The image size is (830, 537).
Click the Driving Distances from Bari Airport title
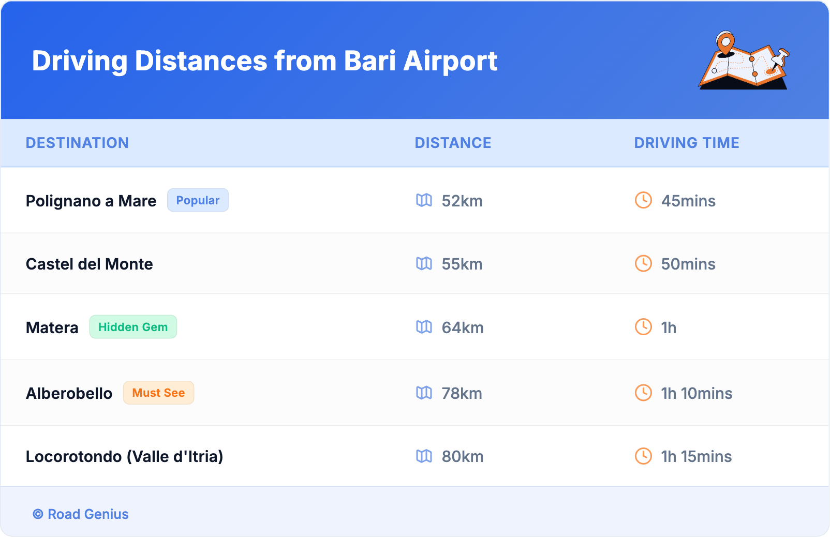[x=264, y=61]
